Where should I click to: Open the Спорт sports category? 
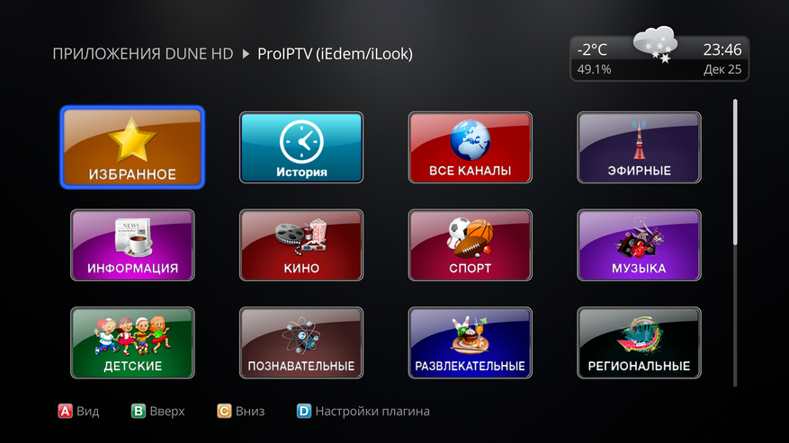pyautogui.click(x=470, y=245)
